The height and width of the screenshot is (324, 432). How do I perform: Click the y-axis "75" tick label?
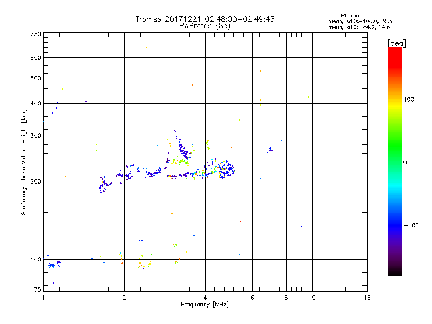(38, 289)
